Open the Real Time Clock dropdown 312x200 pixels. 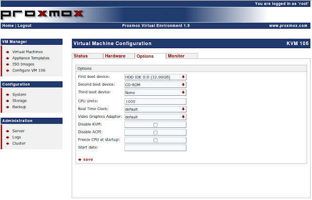tap(155, 109)
